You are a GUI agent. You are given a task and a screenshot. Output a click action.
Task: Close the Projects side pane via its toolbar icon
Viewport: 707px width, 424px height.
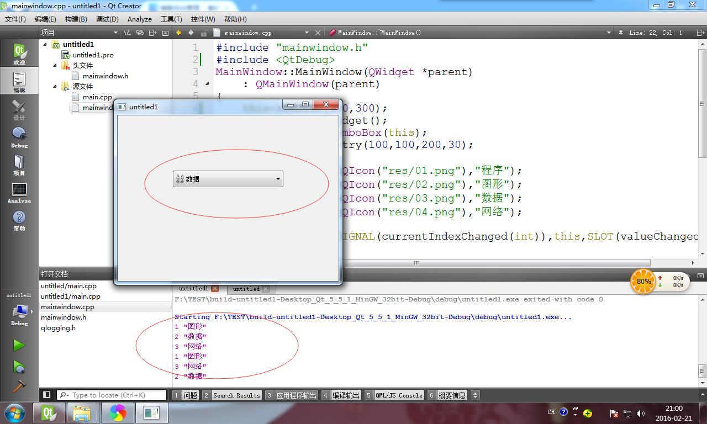point(165,33)
